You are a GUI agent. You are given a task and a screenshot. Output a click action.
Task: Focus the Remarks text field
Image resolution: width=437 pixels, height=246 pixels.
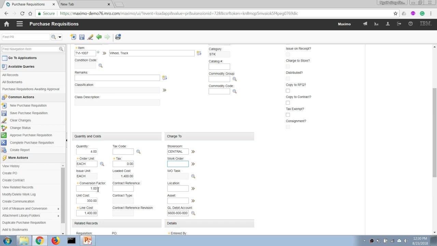click(117, 78)
